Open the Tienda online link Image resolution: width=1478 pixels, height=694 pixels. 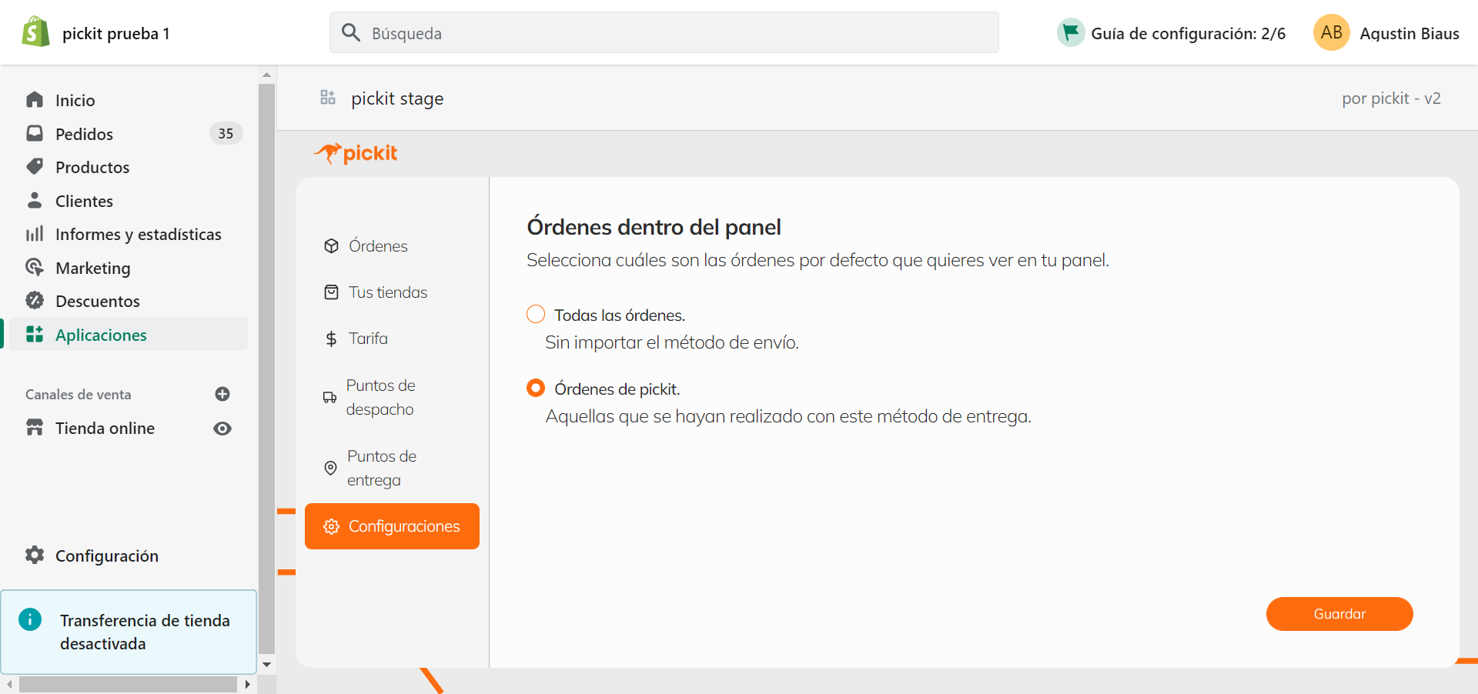[x=105, y=428]
